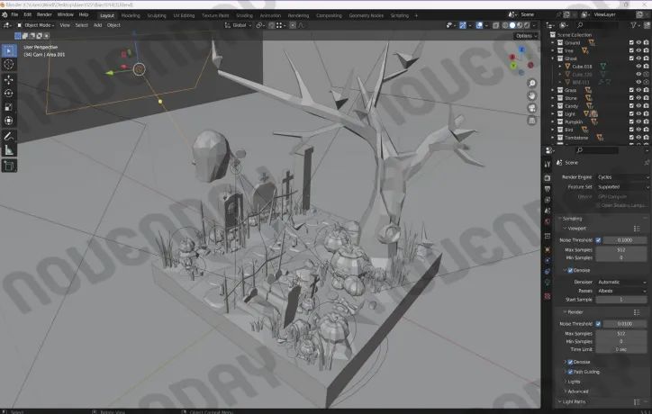Viewport: 652px width, 414px height.
Task: Add a new workspace with plus button
Action: pyautogui.click(x=416, y=16)
